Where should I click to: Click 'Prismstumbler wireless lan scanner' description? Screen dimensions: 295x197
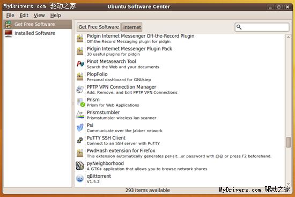point(121,118)
